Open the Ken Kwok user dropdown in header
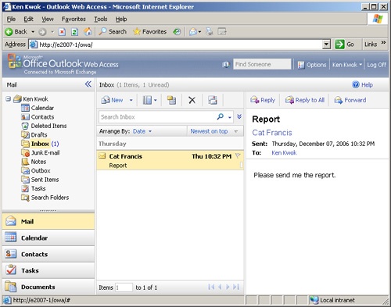The width and height of the screenshot is (391, 307). coord(347,65)
